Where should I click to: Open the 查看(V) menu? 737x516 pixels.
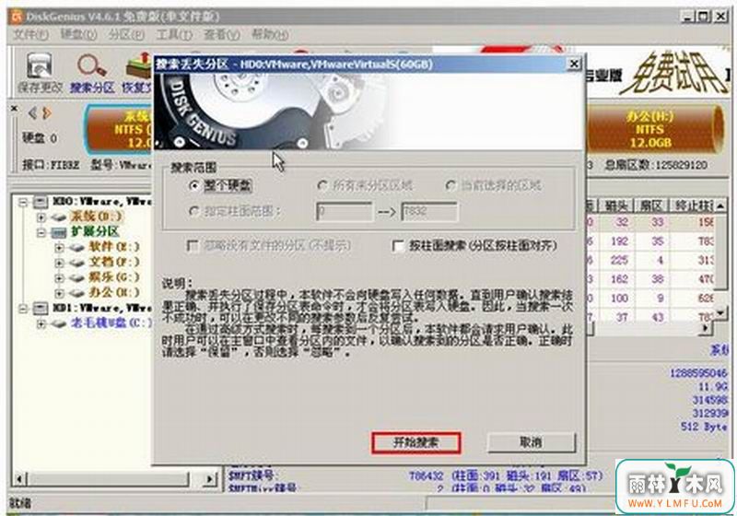222,35
